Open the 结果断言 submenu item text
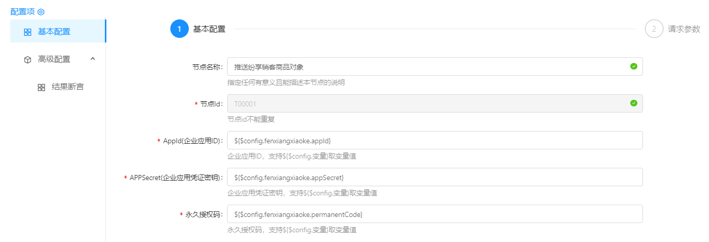The image size is (709, 242). [68, 87]
